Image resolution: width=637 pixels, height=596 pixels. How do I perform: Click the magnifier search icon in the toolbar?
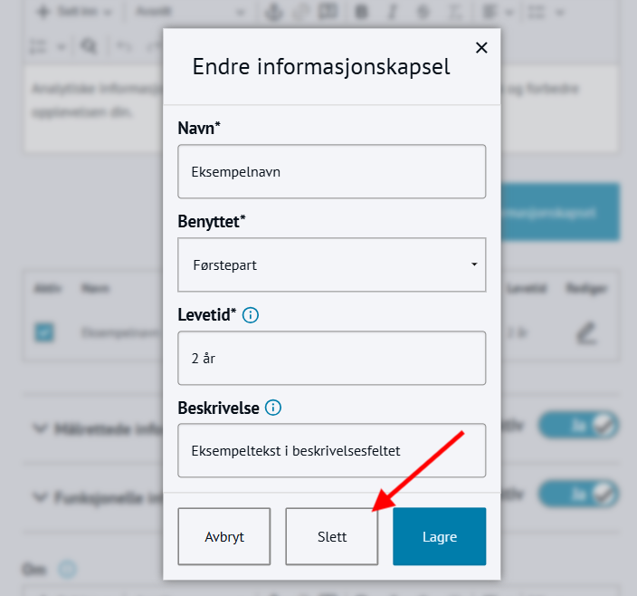coord(89,45)
